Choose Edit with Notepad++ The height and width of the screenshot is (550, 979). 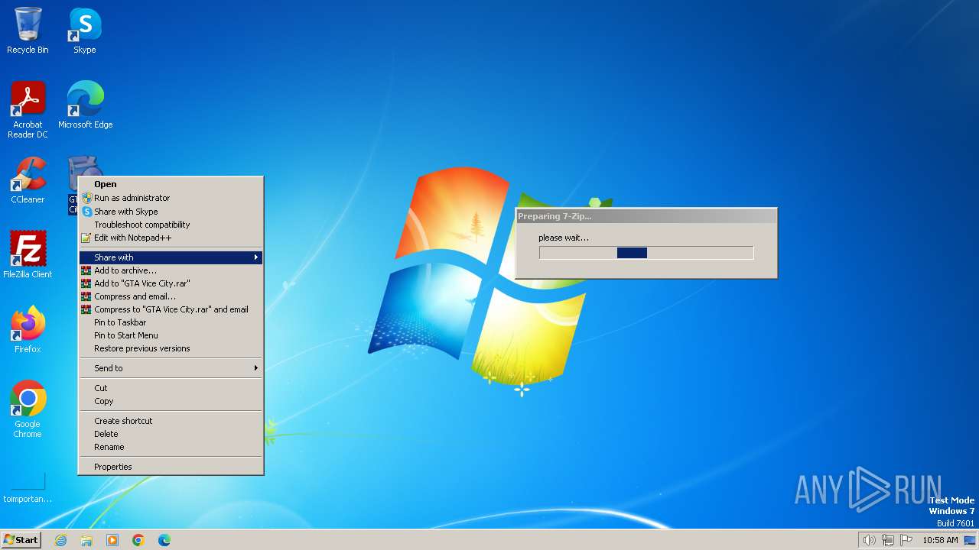pyautogui.click(x=171, y=238)
